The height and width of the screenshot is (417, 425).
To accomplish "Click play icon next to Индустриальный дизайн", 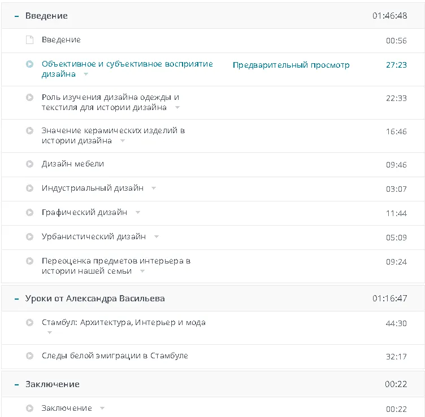I will [29, 188].
